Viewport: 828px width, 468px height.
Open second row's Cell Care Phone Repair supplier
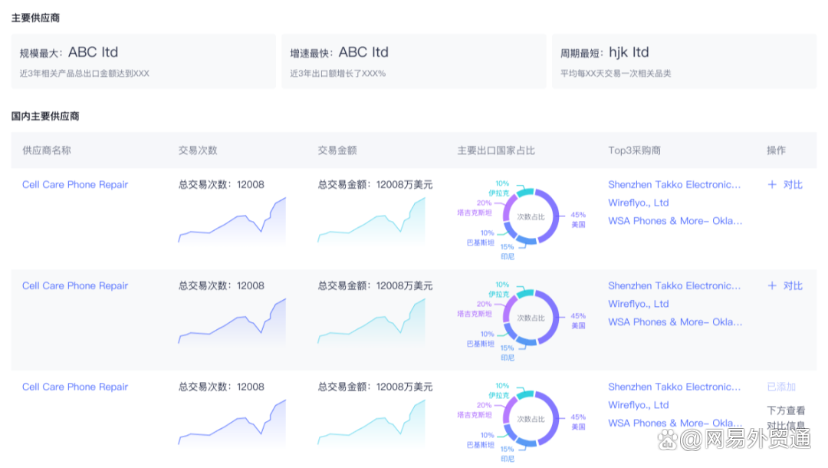[75, 286]
